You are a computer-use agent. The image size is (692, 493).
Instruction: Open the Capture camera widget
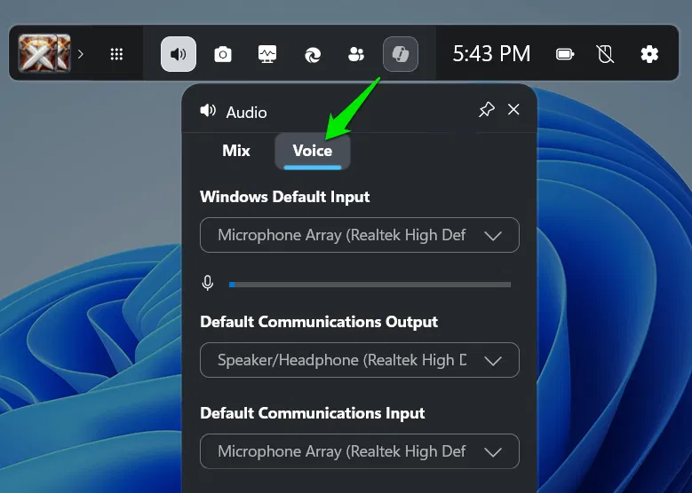pyautogui.click(x=223, y=54)
